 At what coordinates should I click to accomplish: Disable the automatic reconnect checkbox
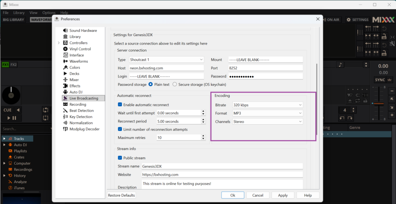point(120,105)
